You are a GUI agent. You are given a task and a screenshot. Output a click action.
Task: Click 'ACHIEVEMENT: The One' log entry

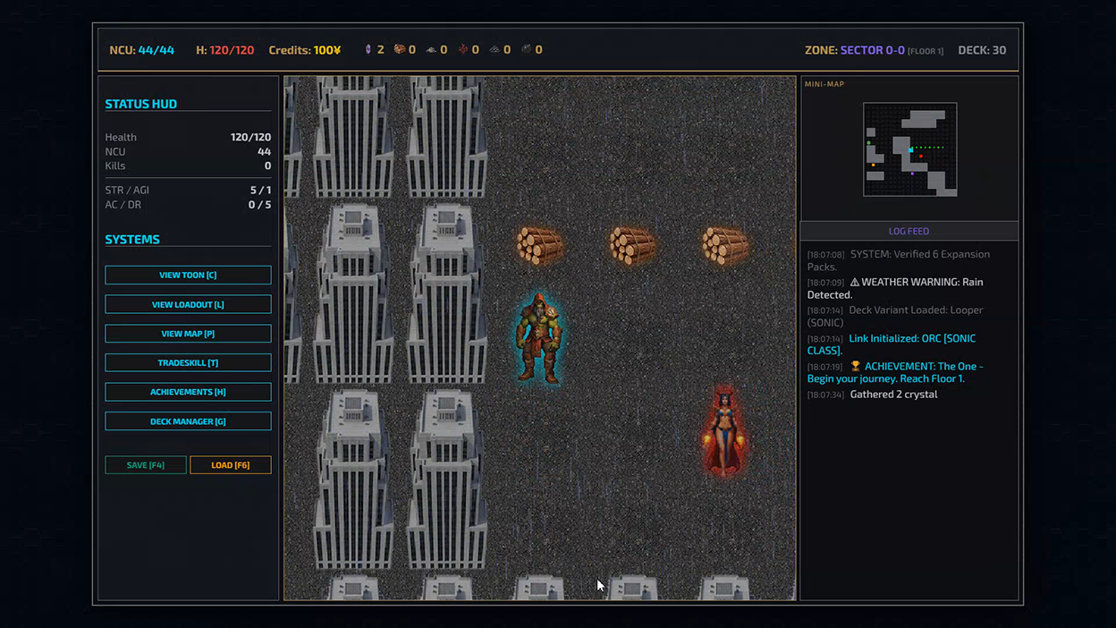coord(895,372)
